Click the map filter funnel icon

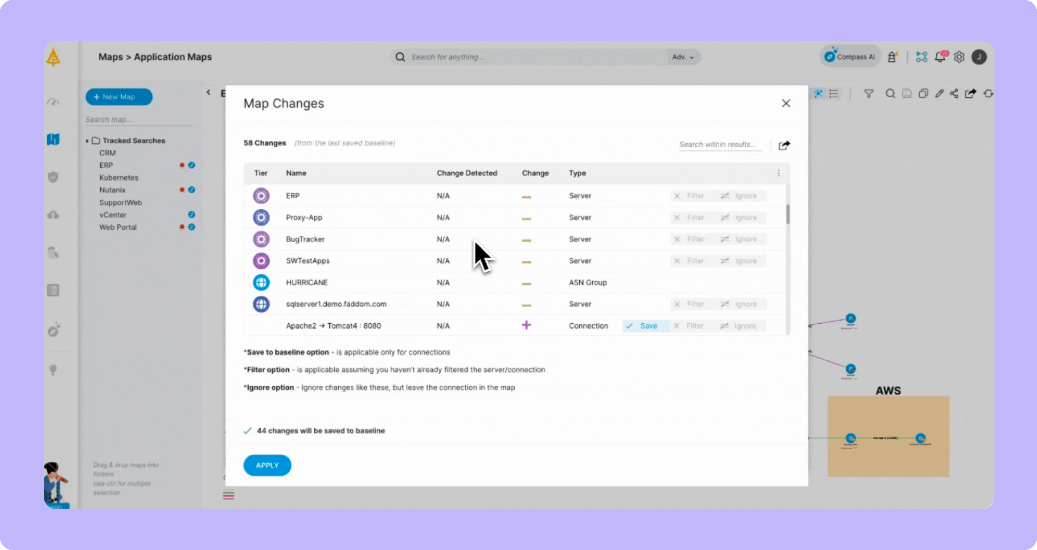click(x=869, y=94)
